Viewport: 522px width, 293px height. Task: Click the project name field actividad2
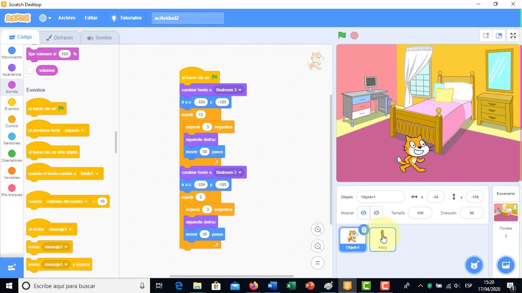click(x=188, y=18)
